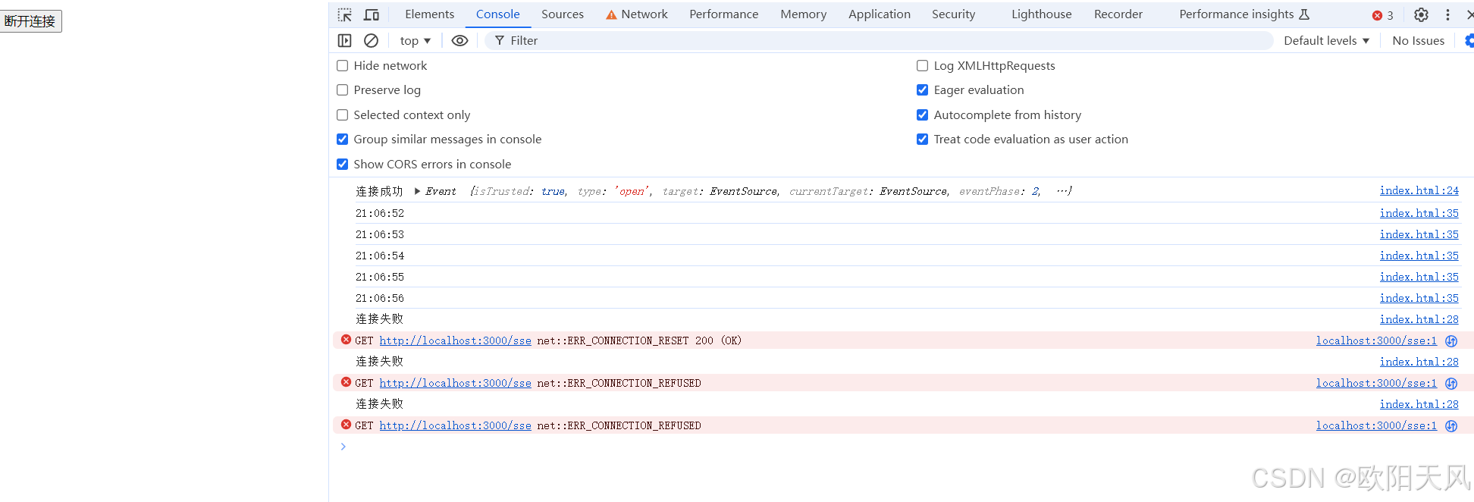
Task: Open the Performance tab
Action: (x=724, y=14)
